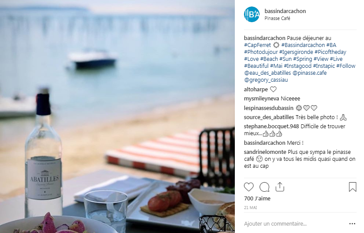Open the sandrinelomonte commenter profile

(x=265, y=152)
